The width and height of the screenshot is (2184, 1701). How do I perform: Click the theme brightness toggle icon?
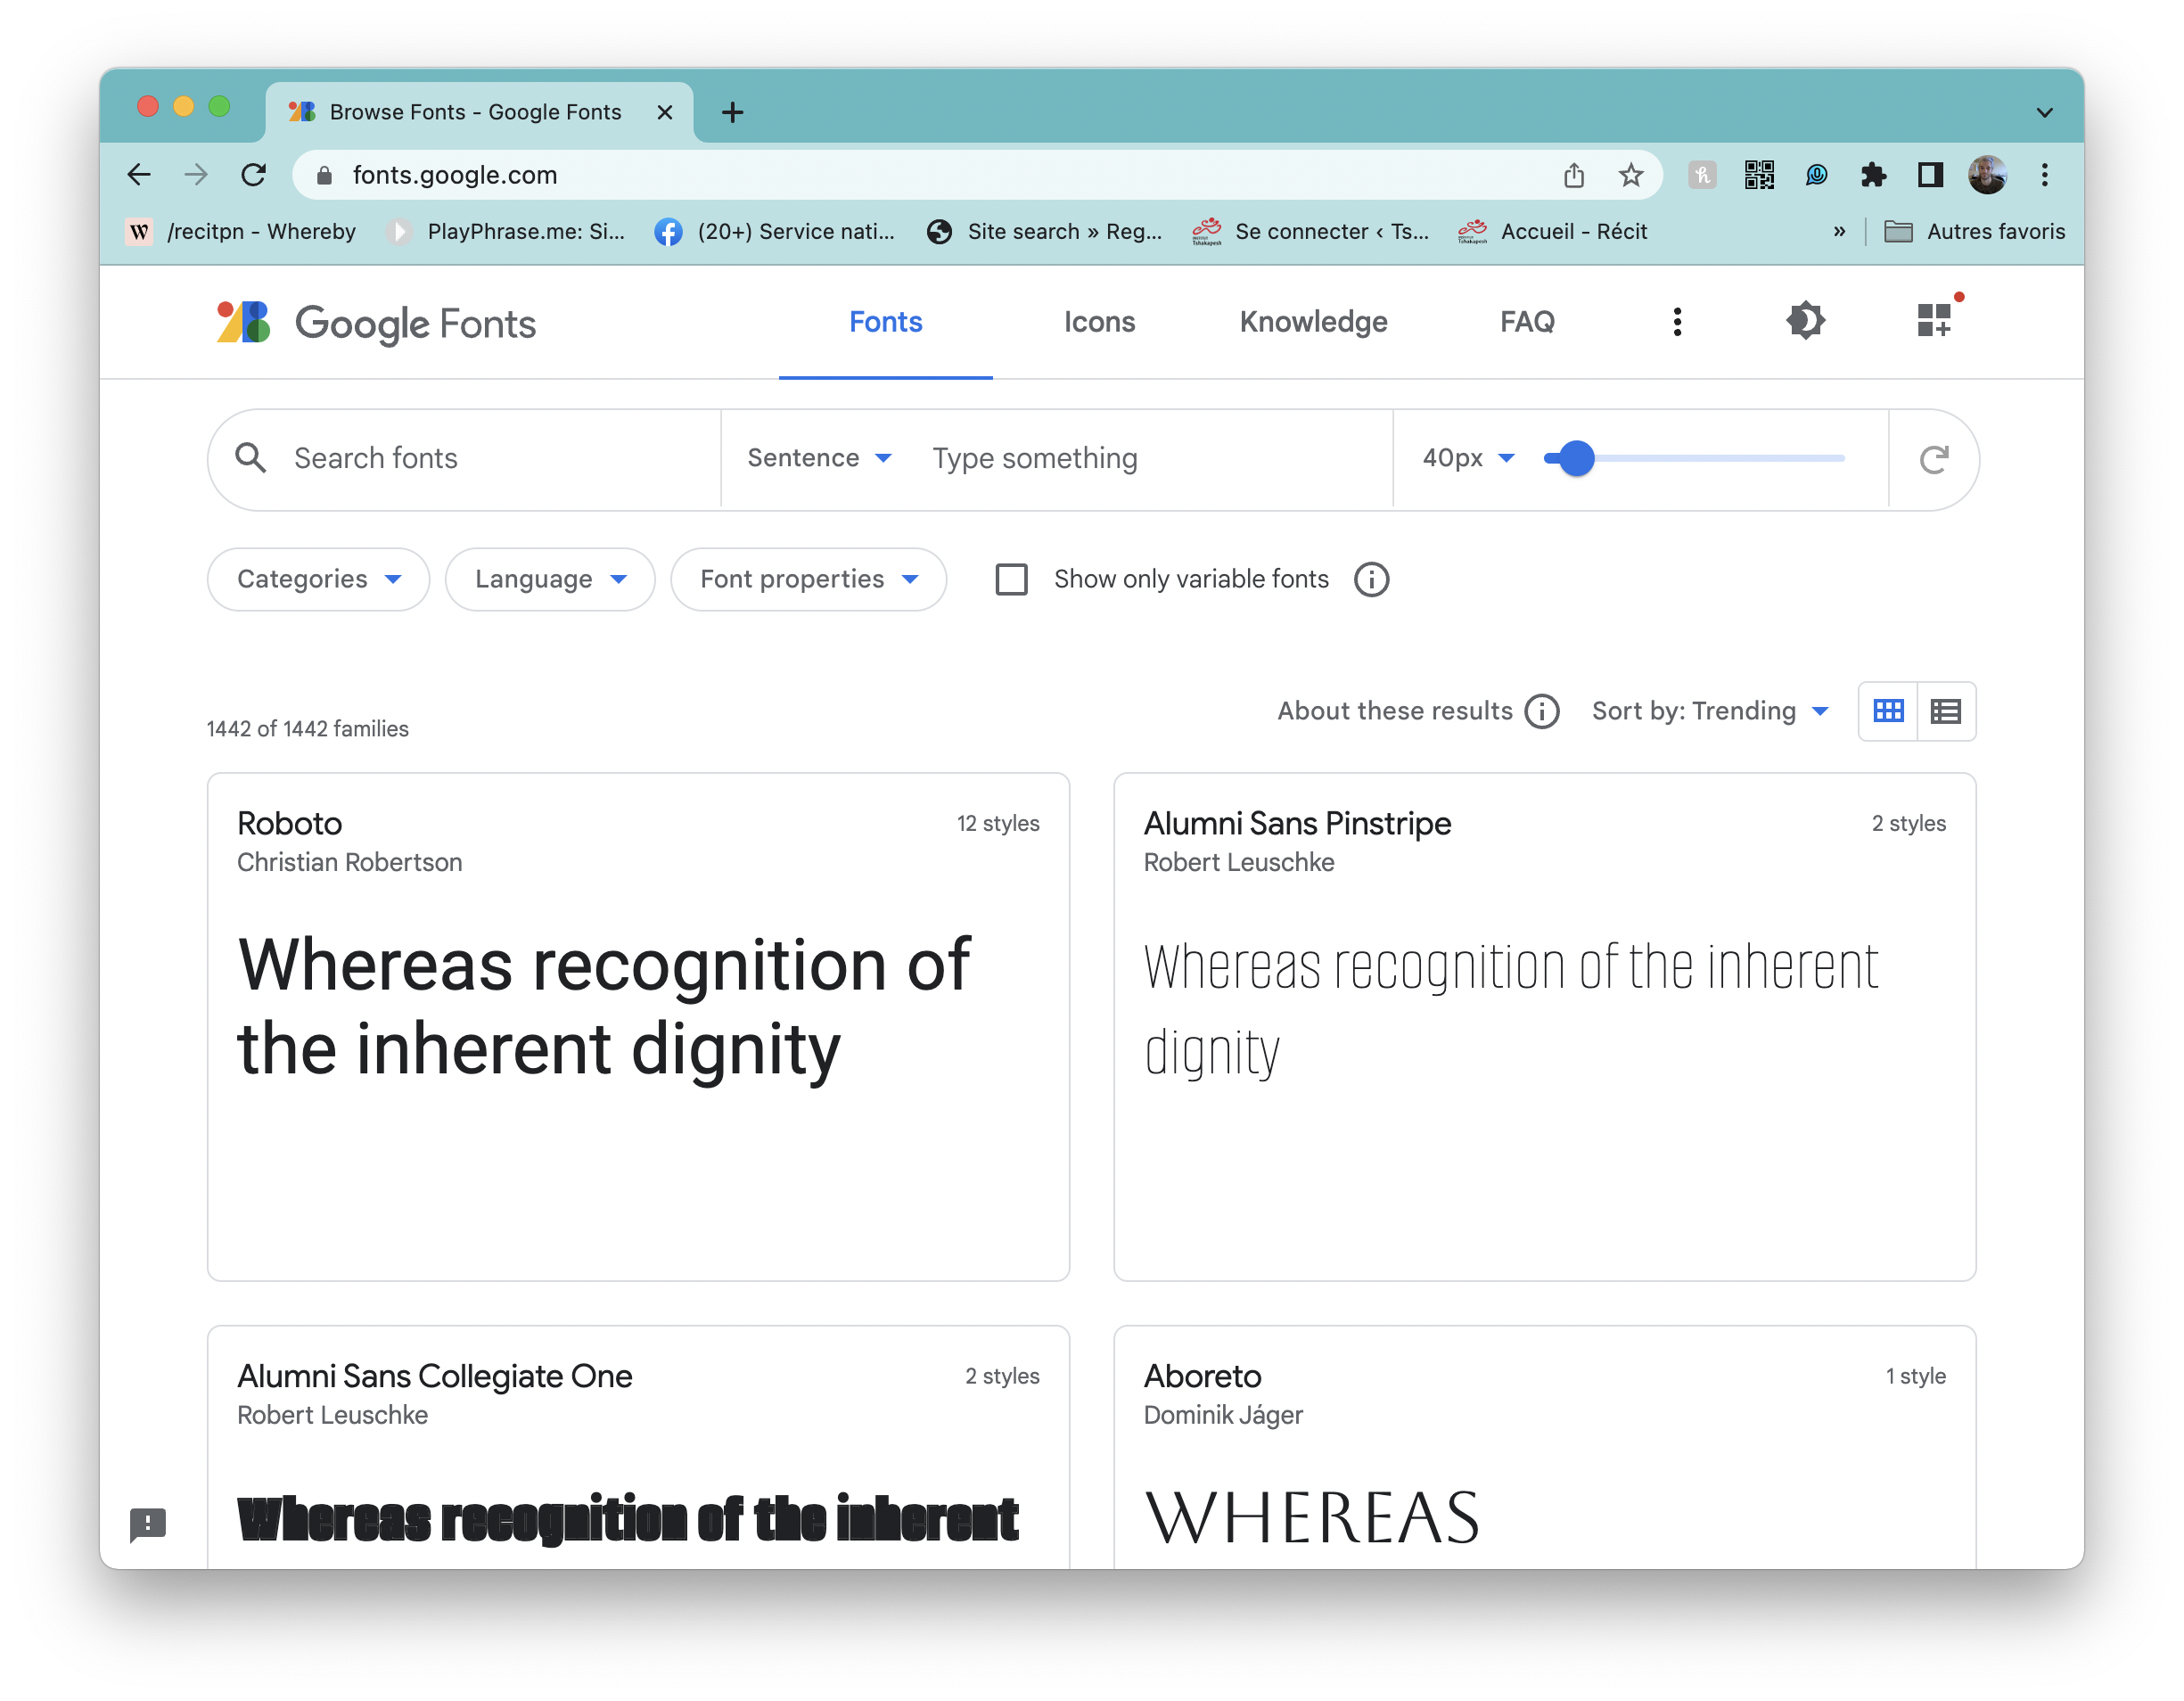tap(1805, 321)
